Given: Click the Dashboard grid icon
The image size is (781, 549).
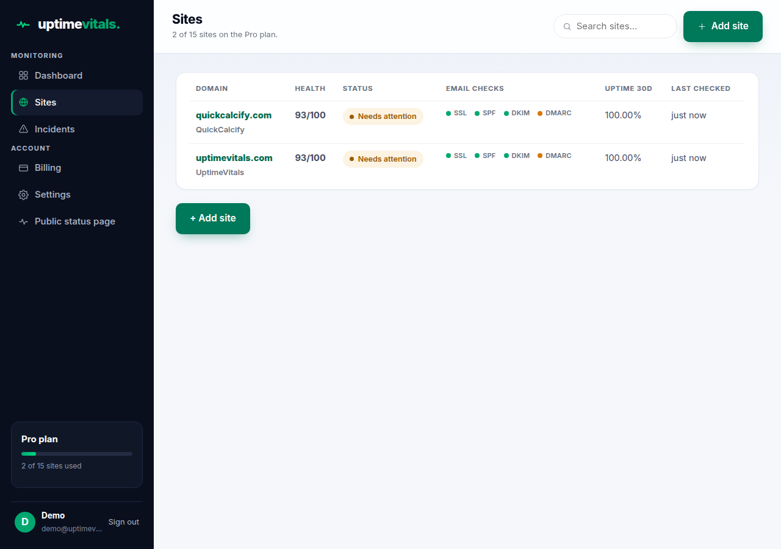Looking at the screenshot, I should 24,76.
